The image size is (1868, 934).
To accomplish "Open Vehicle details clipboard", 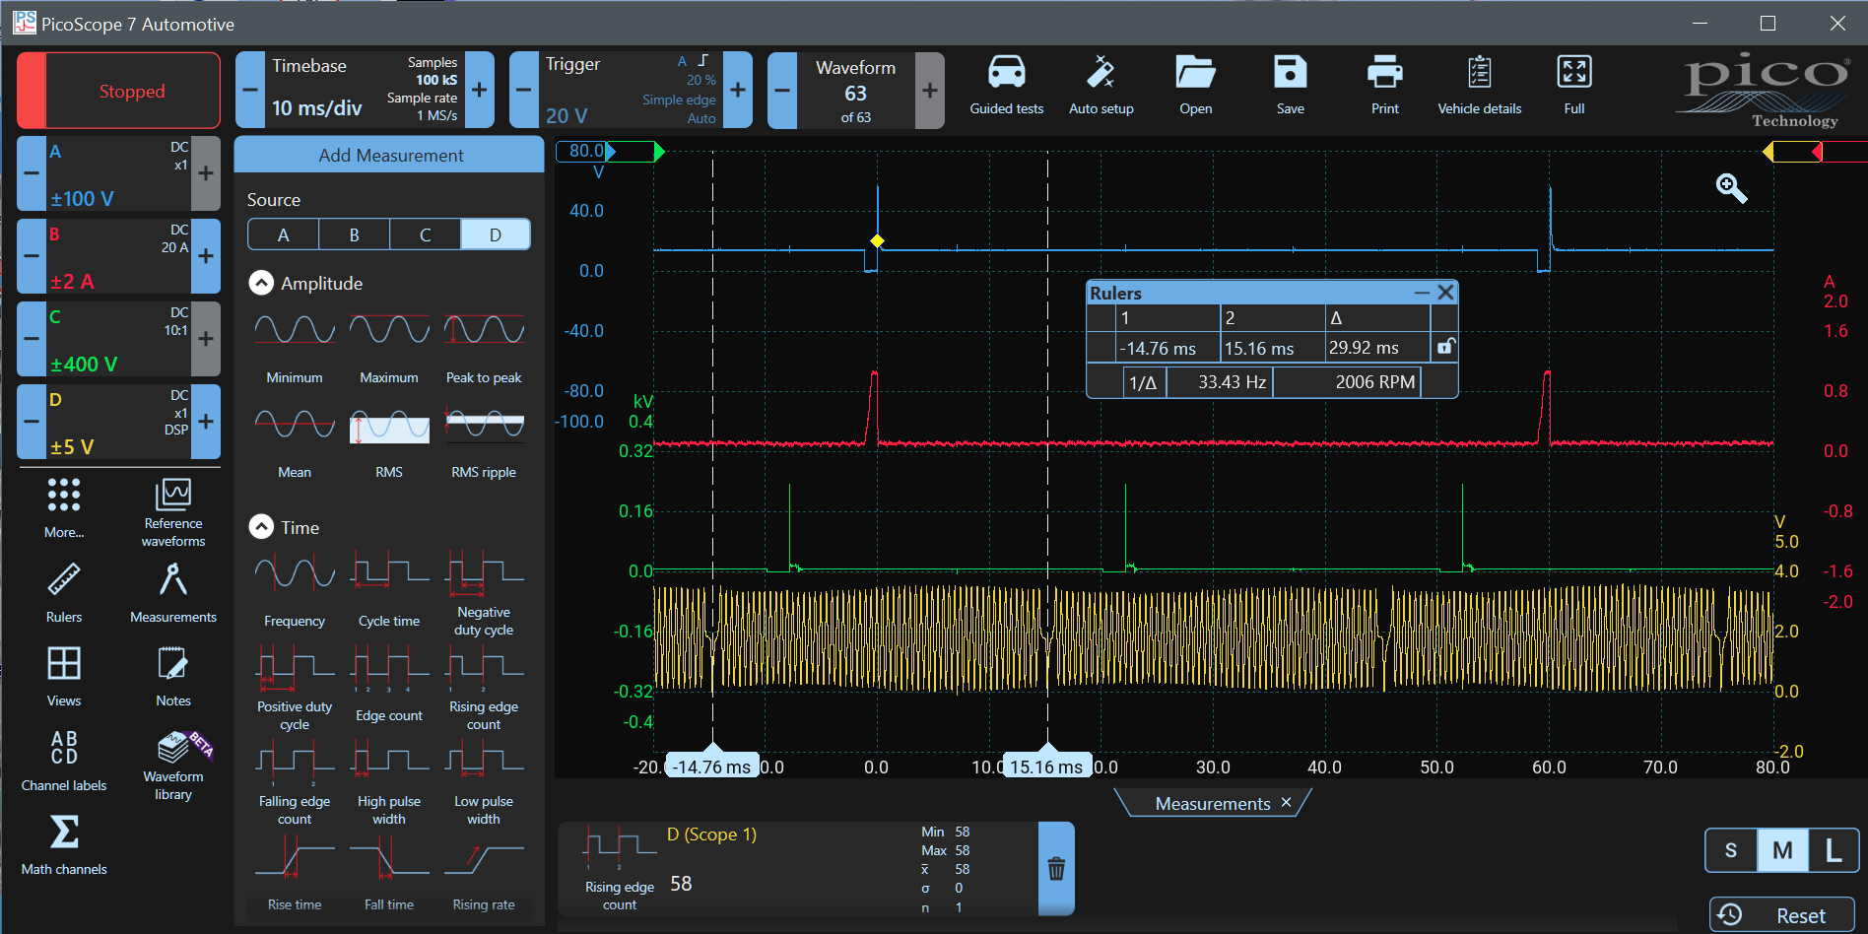I will [1479, 86].
